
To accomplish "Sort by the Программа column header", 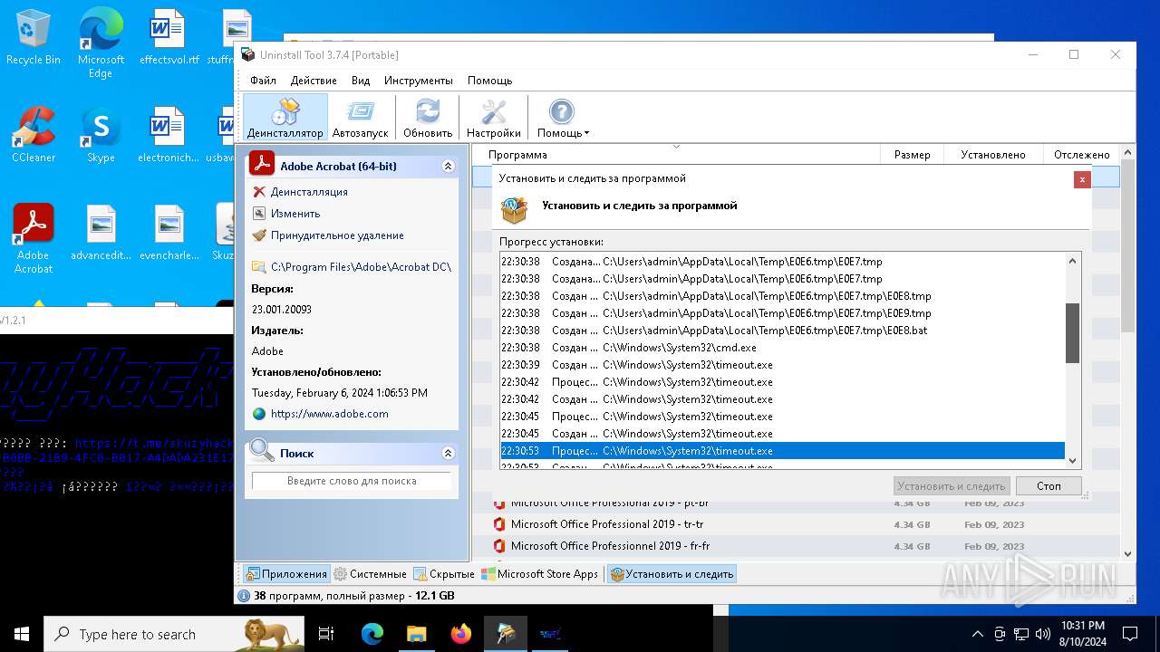I will click(676, 155).
